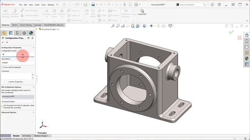
Task: Open the FeatureManager design tree tab
Action: pos(4,33)
